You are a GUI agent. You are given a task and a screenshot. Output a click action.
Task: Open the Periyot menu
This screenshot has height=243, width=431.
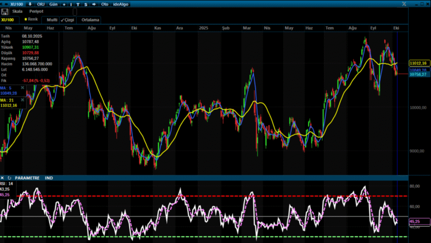pos(36,11)
